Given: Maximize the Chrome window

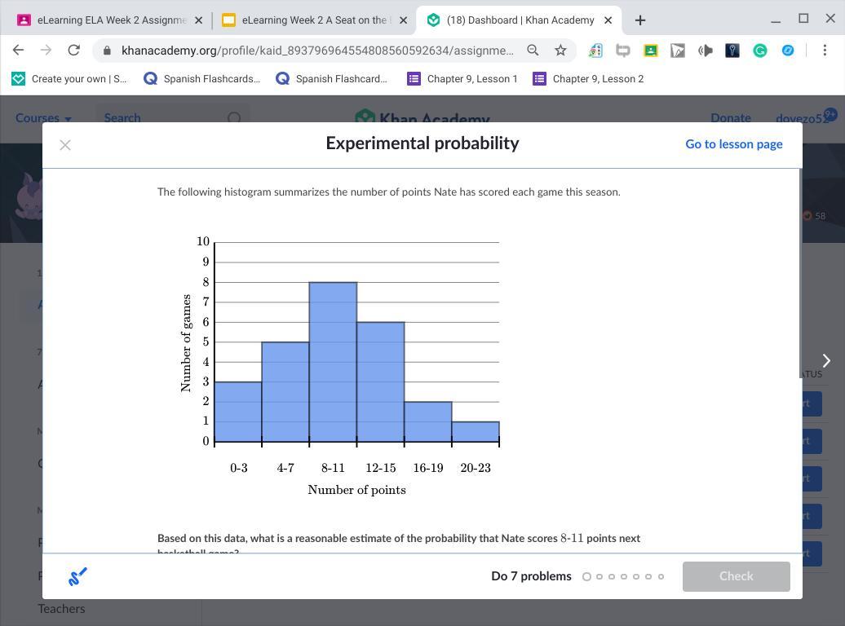Looking at the screenshot, I should coord(803,19).
